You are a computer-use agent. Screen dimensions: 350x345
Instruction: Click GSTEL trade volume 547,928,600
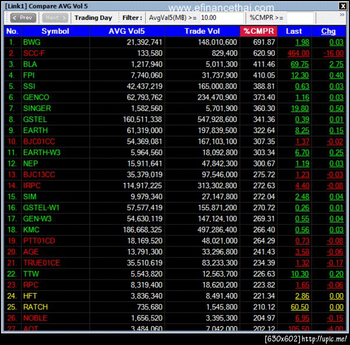(x=217, y=119)
